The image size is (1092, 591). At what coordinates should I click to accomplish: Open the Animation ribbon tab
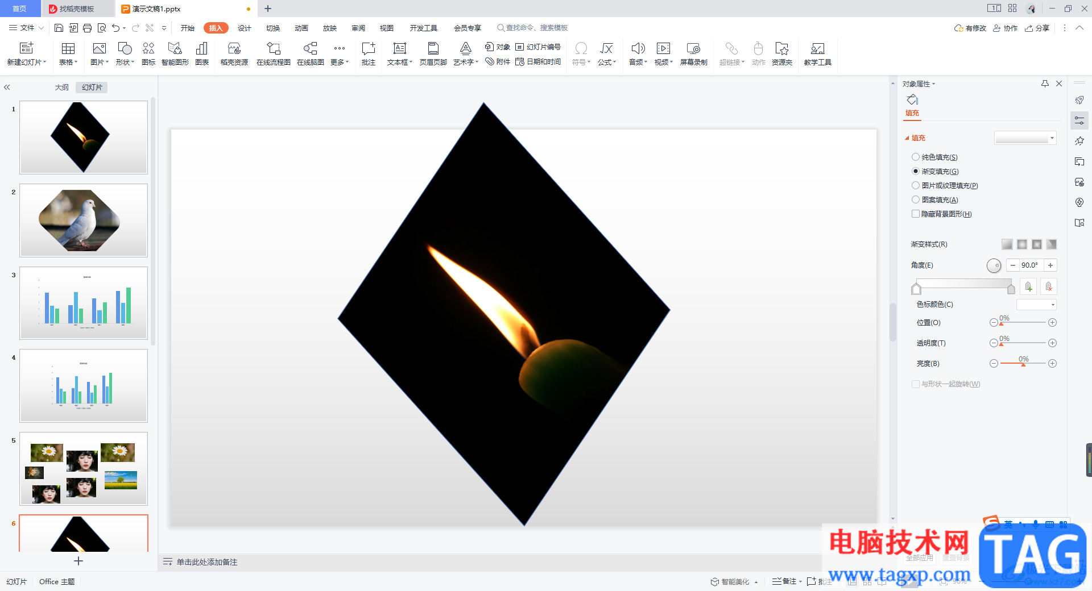301,28
